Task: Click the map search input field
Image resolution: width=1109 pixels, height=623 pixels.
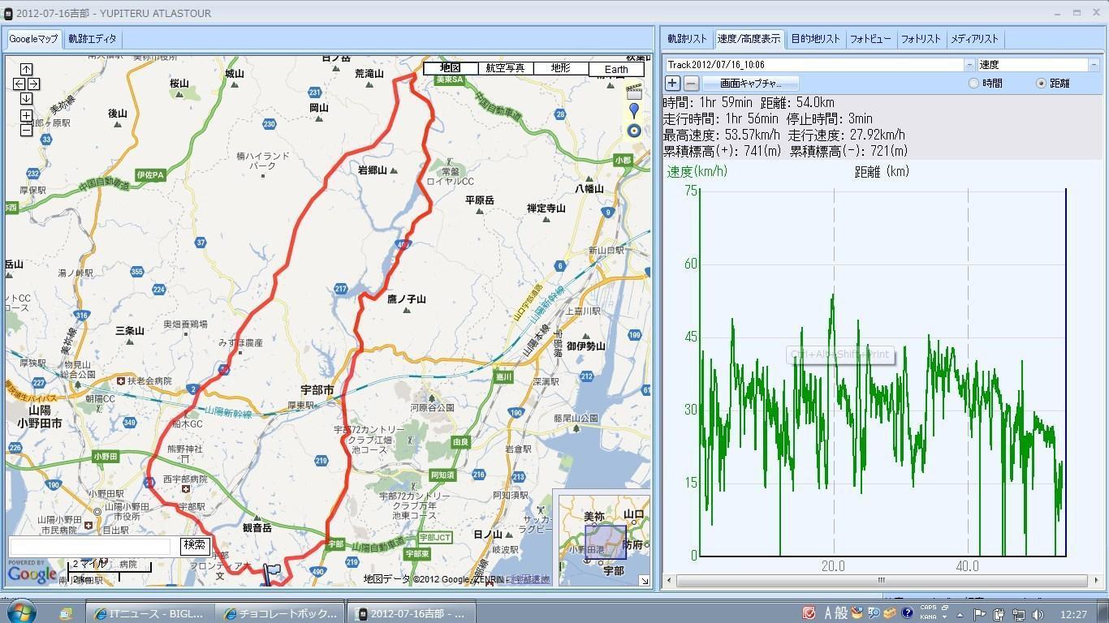Action: click(x=90, y=545)
